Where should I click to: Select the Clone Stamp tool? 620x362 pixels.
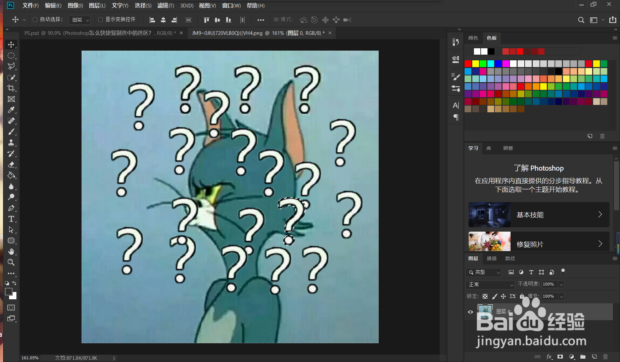pyautogui.click(x=11, y=143)
